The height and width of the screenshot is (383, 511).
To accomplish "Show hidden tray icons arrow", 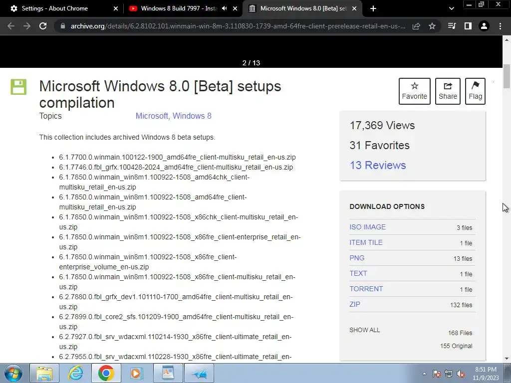I will pyautogui.click(x=424, y=374).
